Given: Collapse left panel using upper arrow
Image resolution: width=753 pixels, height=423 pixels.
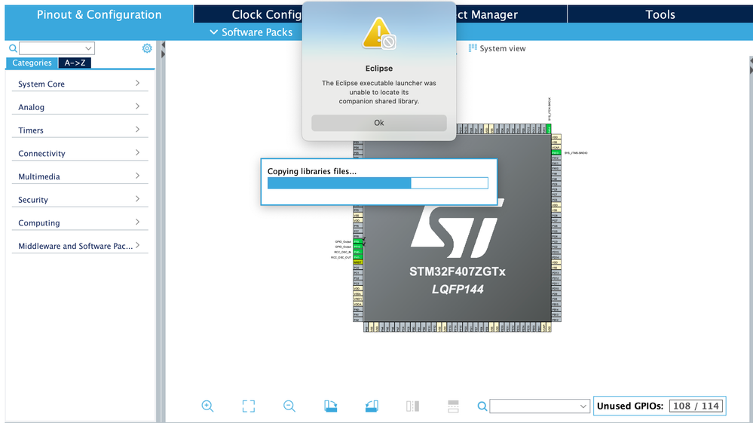Looking at the screenshot, I should (163, 45).
